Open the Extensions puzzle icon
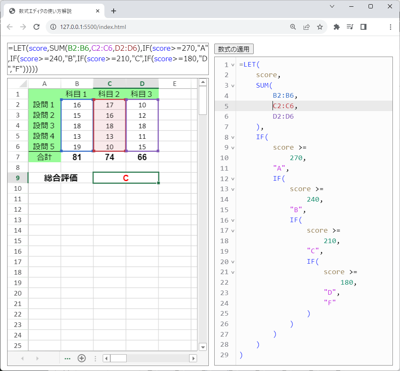The height and width of the screenshot is (371, 400). pos(336,27)
